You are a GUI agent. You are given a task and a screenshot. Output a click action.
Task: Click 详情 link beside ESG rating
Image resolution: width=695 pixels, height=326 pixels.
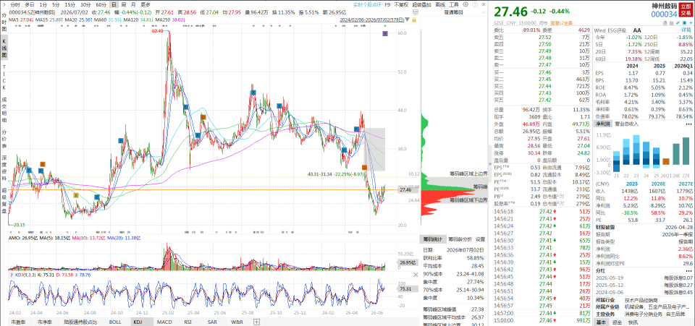[686, 30]
